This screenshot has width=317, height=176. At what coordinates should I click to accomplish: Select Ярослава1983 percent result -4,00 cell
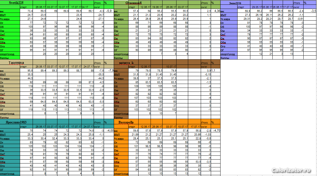[x=109, y=130]
